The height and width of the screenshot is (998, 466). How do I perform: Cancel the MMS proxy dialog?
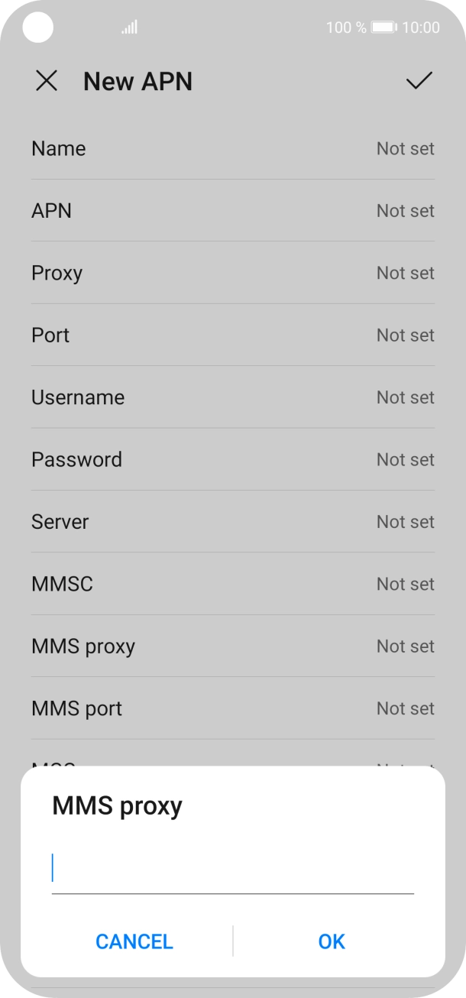tap(134, 941)
